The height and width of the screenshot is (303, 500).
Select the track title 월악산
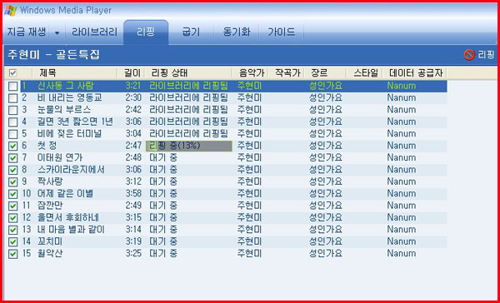point(50,254)
